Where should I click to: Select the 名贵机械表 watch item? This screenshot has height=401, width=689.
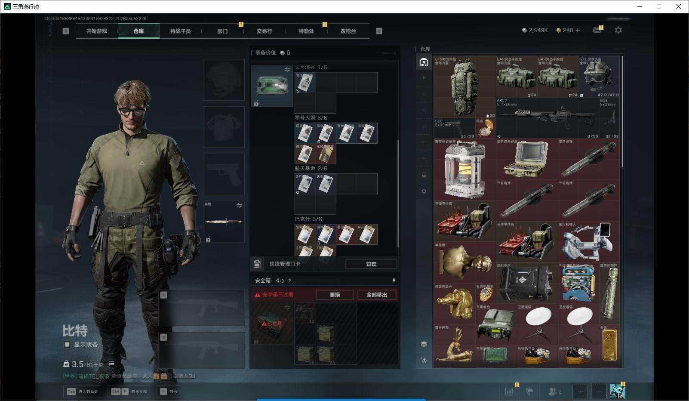[485, 293]
